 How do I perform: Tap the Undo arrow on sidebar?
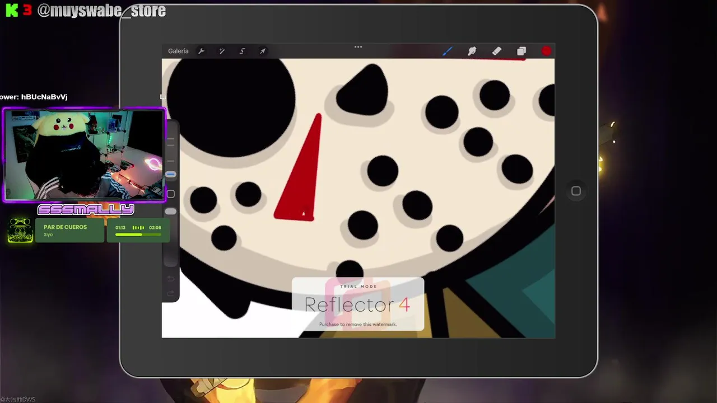point(171,278)
